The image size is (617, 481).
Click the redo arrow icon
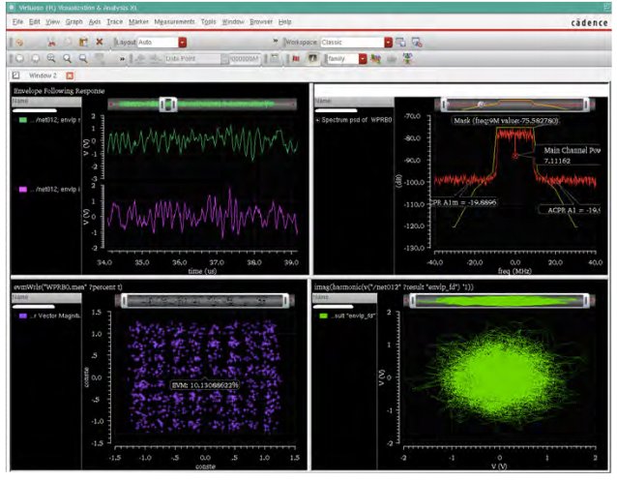pos(36,59)
